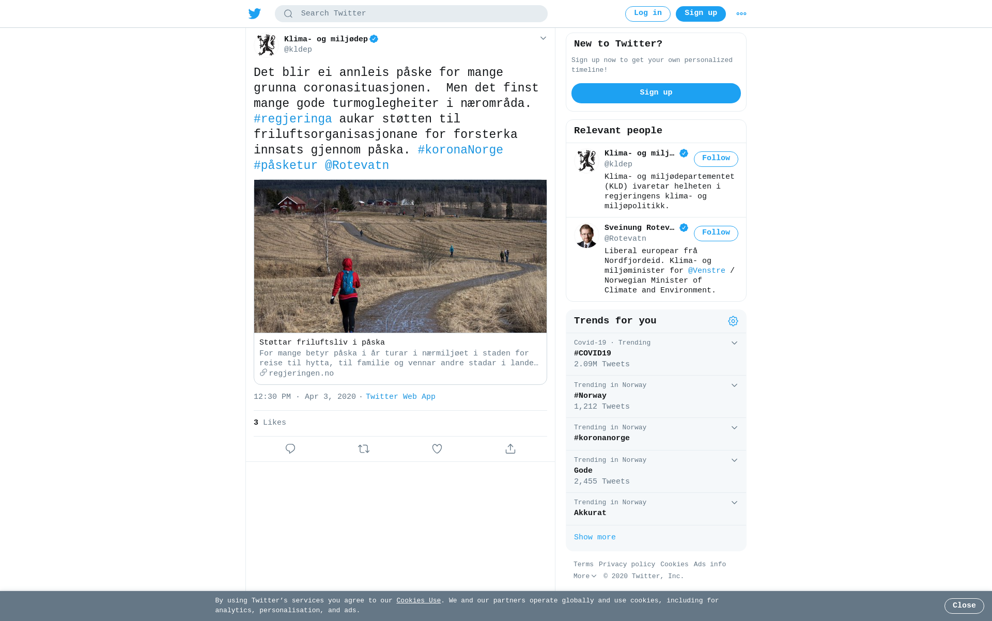
Task: Click the retweet arrows icon
Action: pyautogui.click(x=364, y=449)
